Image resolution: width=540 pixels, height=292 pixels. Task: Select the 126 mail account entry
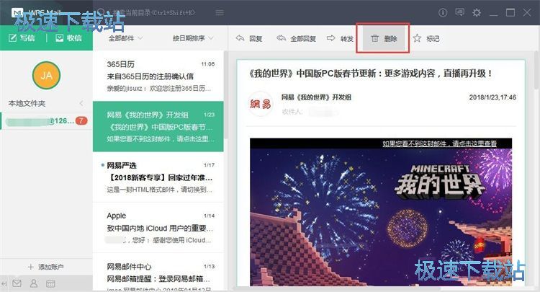click(47, 121)
